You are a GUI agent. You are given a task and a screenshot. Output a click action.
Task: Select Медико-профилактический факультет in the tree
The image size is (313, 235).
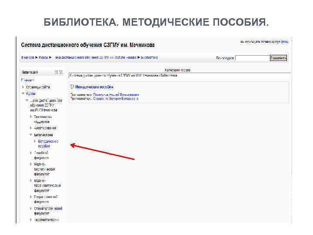pos(47,186)
